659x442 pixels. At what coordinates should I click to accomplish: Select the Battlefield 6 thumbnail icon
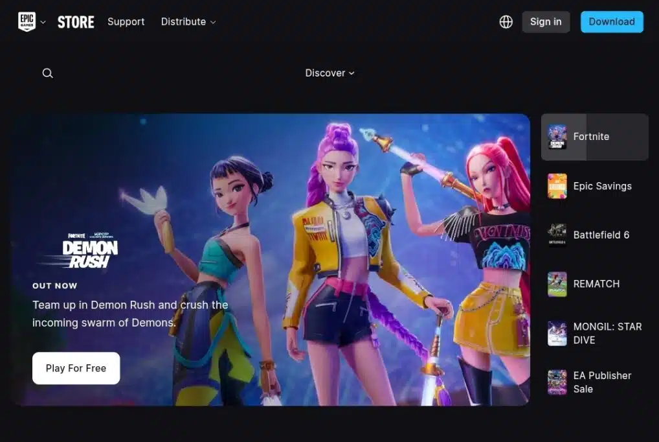(x=557, y=235)
